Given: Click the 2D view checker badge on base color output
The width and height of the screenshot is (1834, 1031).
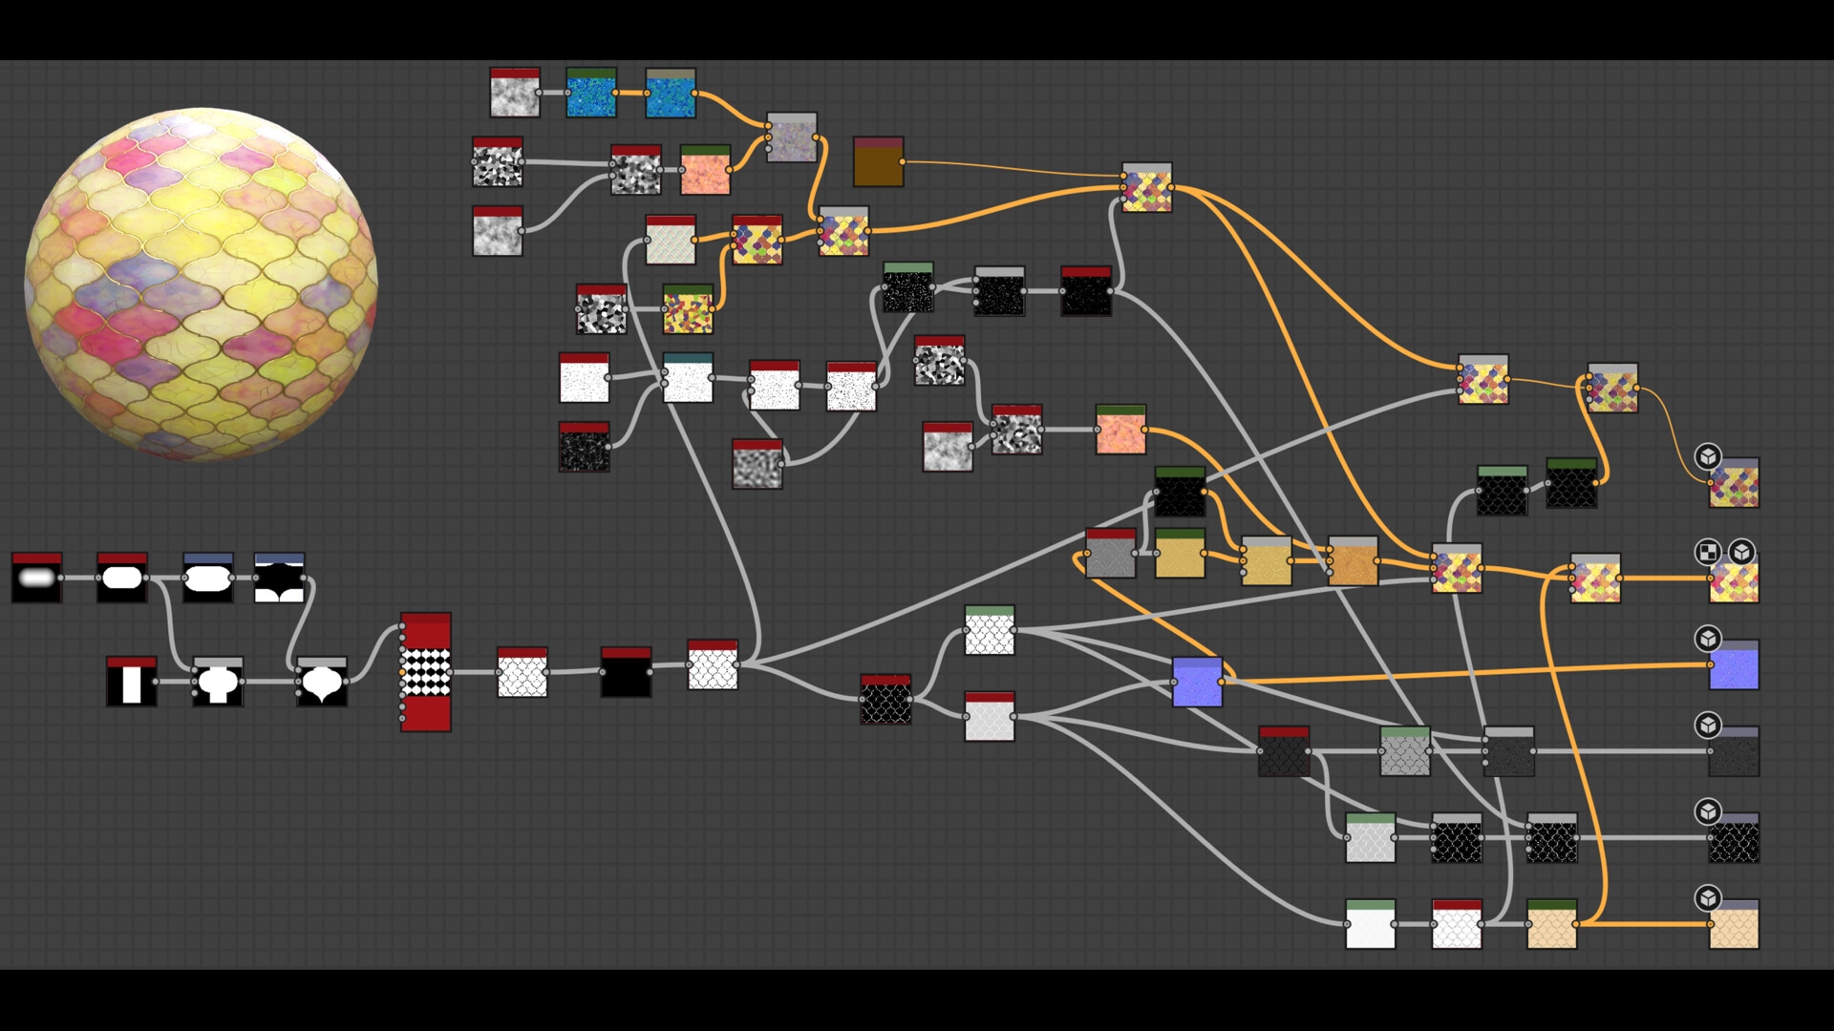Looking at the screenshot, I should 1708,552.
